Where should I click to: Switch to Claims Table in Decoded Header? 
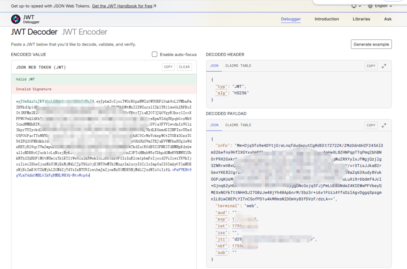click(x=238, y=66)
